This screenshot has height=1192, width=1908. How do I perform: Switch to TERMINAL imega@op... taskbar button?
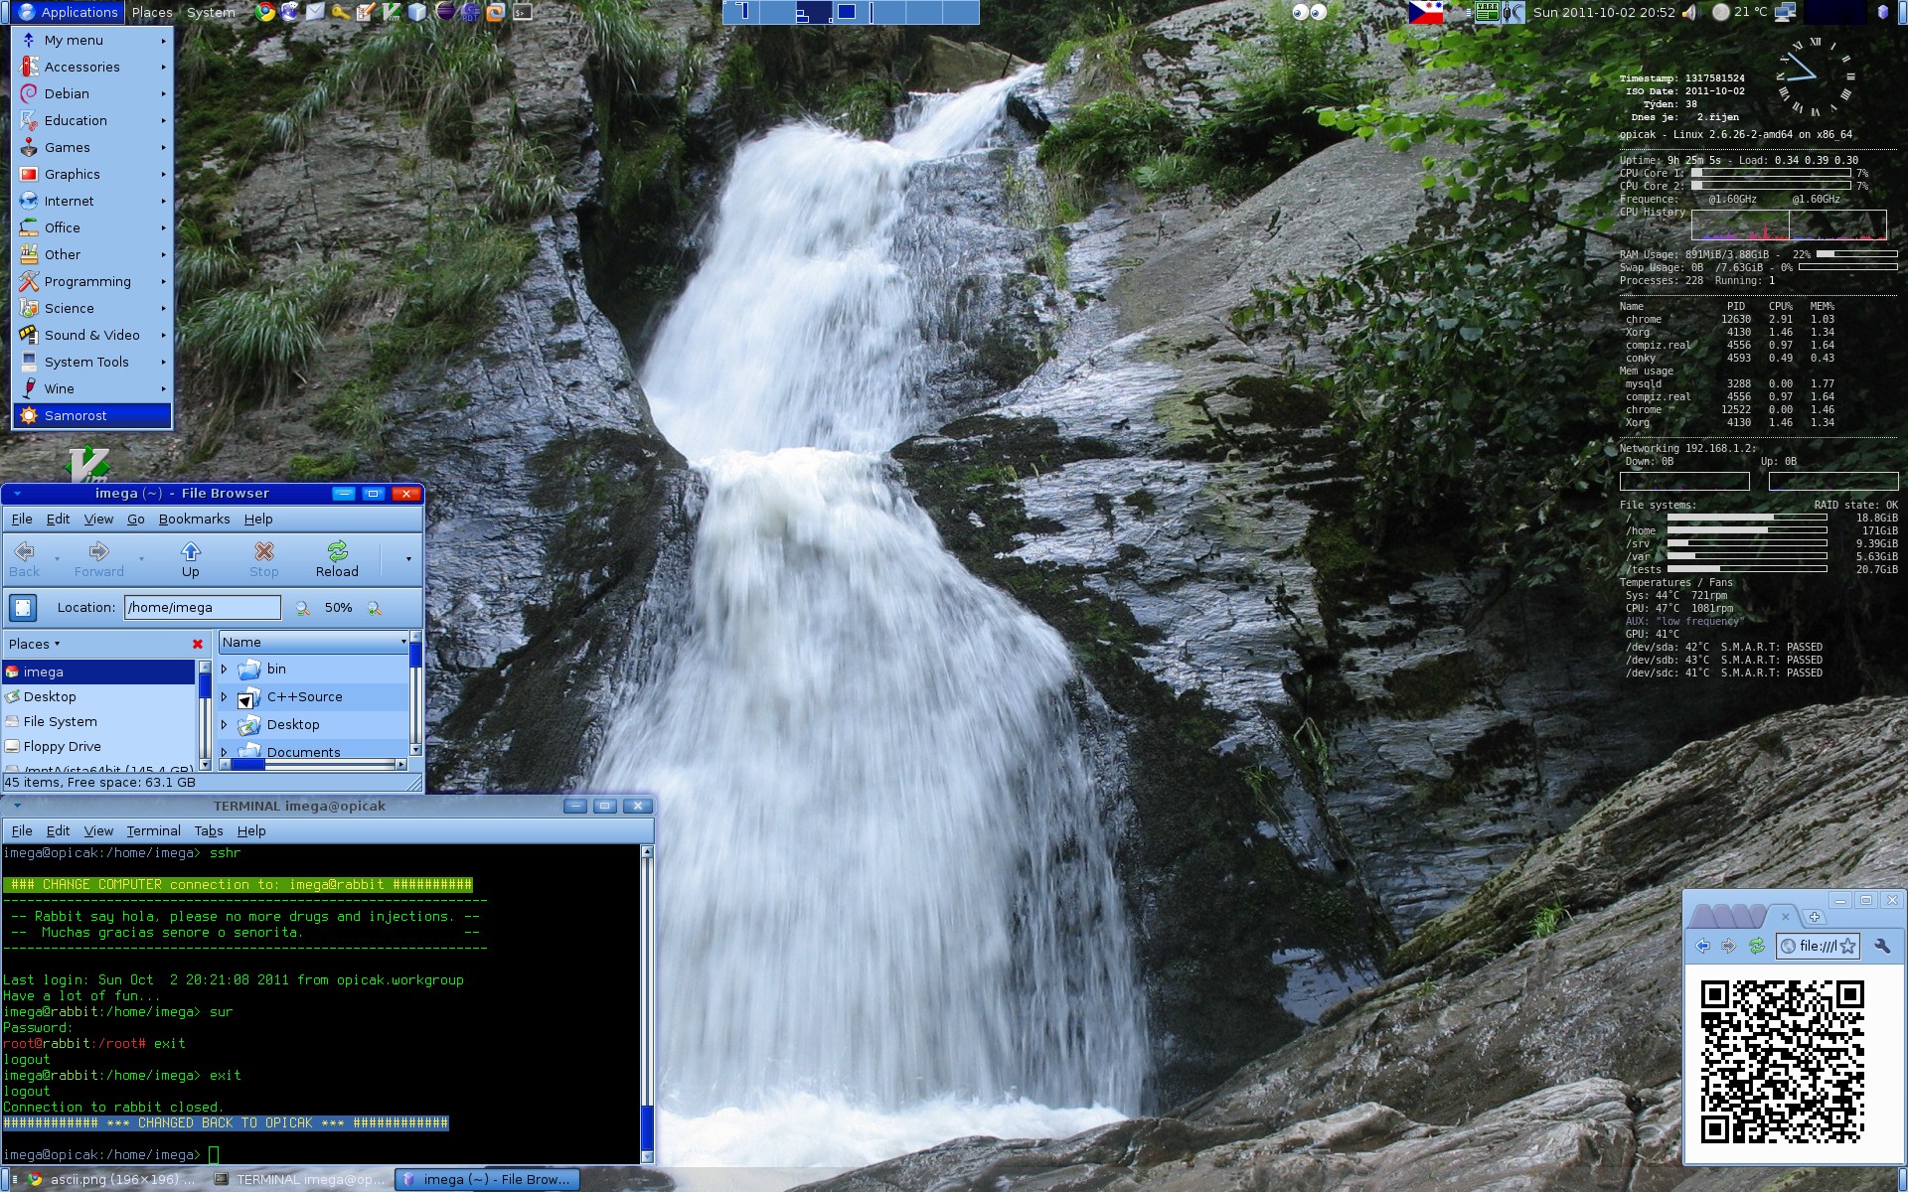tap(298, 1180)
